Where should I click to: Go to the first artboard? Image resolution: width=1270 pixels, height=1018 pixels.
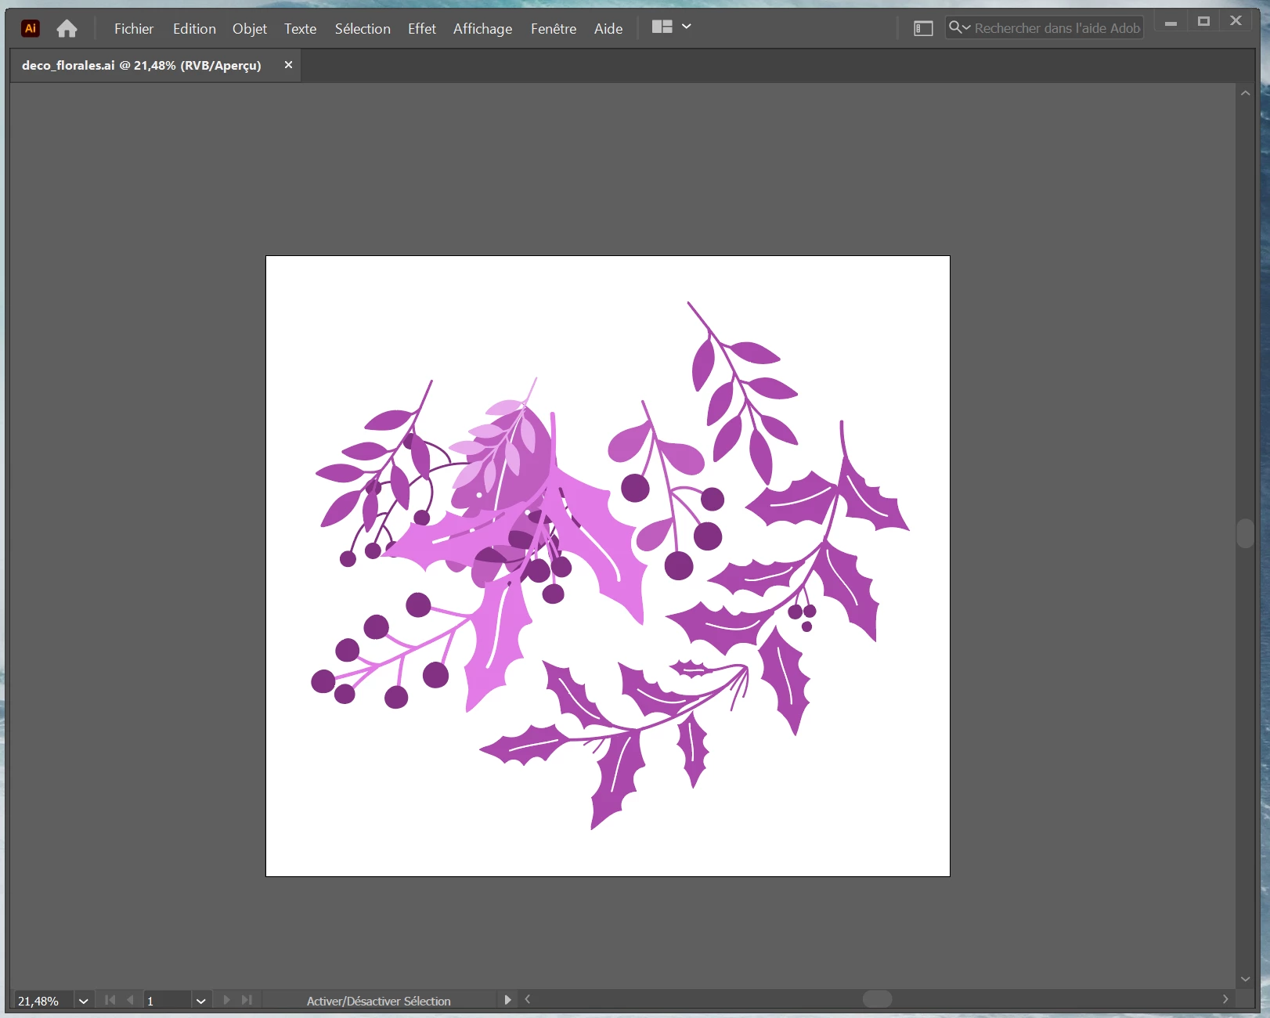pos(110,1000)
